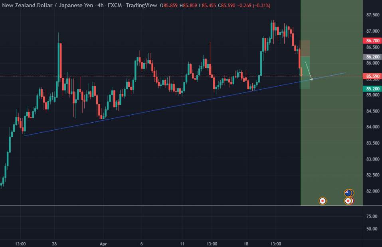
Task: Click the TradingView label in the header
Action: (x=142, y=5)
